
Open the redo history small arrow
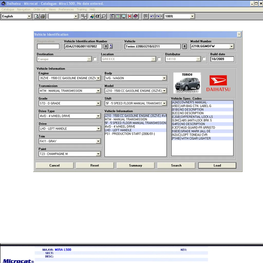161,16
